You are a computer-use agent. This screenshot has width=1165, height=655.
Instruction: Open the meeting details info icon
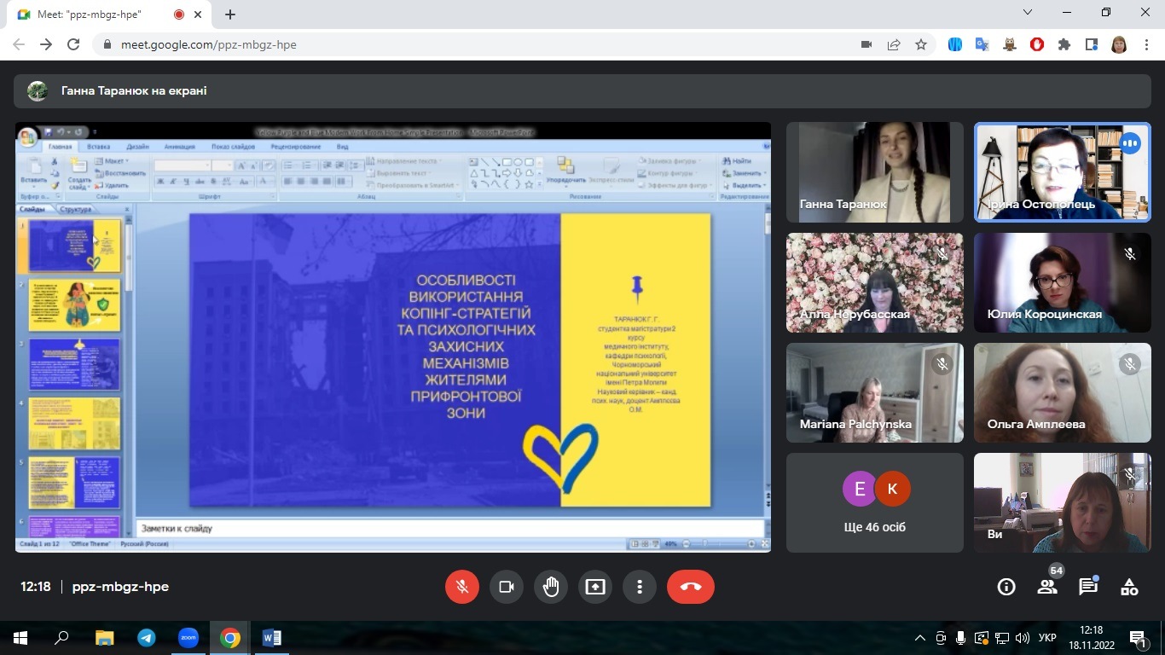click(1006, 587)
